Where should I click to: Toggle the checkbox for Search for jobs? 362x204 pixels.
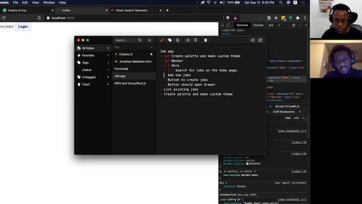coord(171,70)
